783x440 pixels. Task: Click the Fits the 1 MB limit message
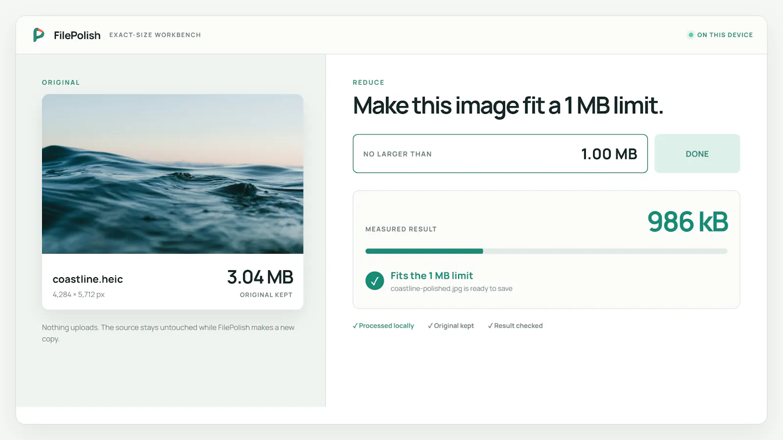[x=432, y=276]
